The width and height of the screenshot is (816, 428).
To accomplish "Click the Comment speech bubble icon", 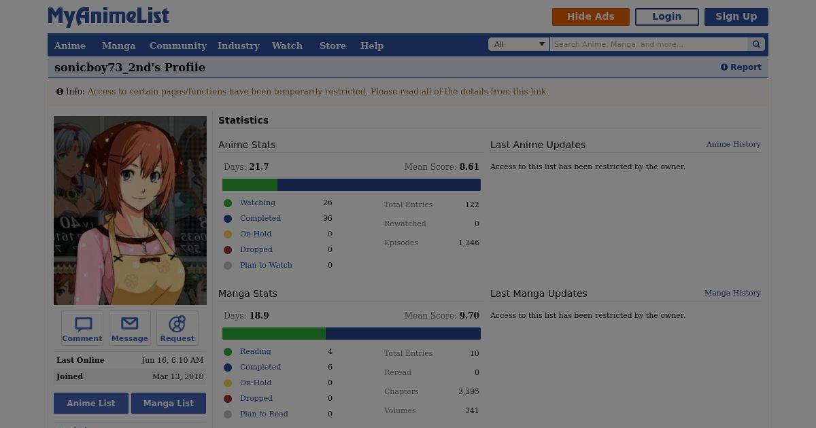I will click(83, 324).
